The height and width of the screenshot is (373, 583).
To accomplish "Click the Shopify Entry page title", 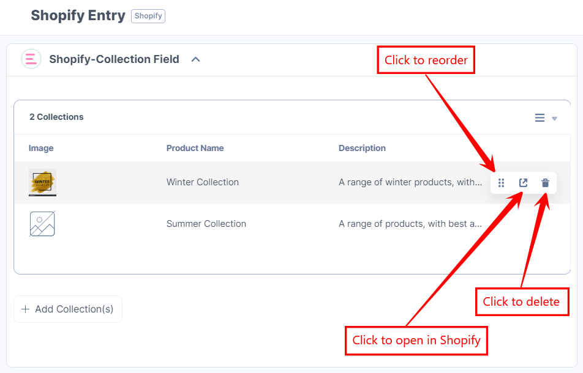I will 78,15.
